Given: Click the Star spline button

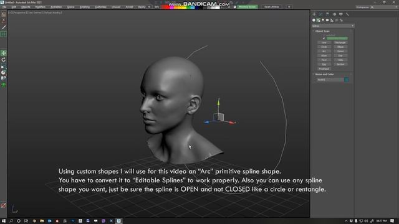Looking at the screenshot, I should tap(340, 55).
